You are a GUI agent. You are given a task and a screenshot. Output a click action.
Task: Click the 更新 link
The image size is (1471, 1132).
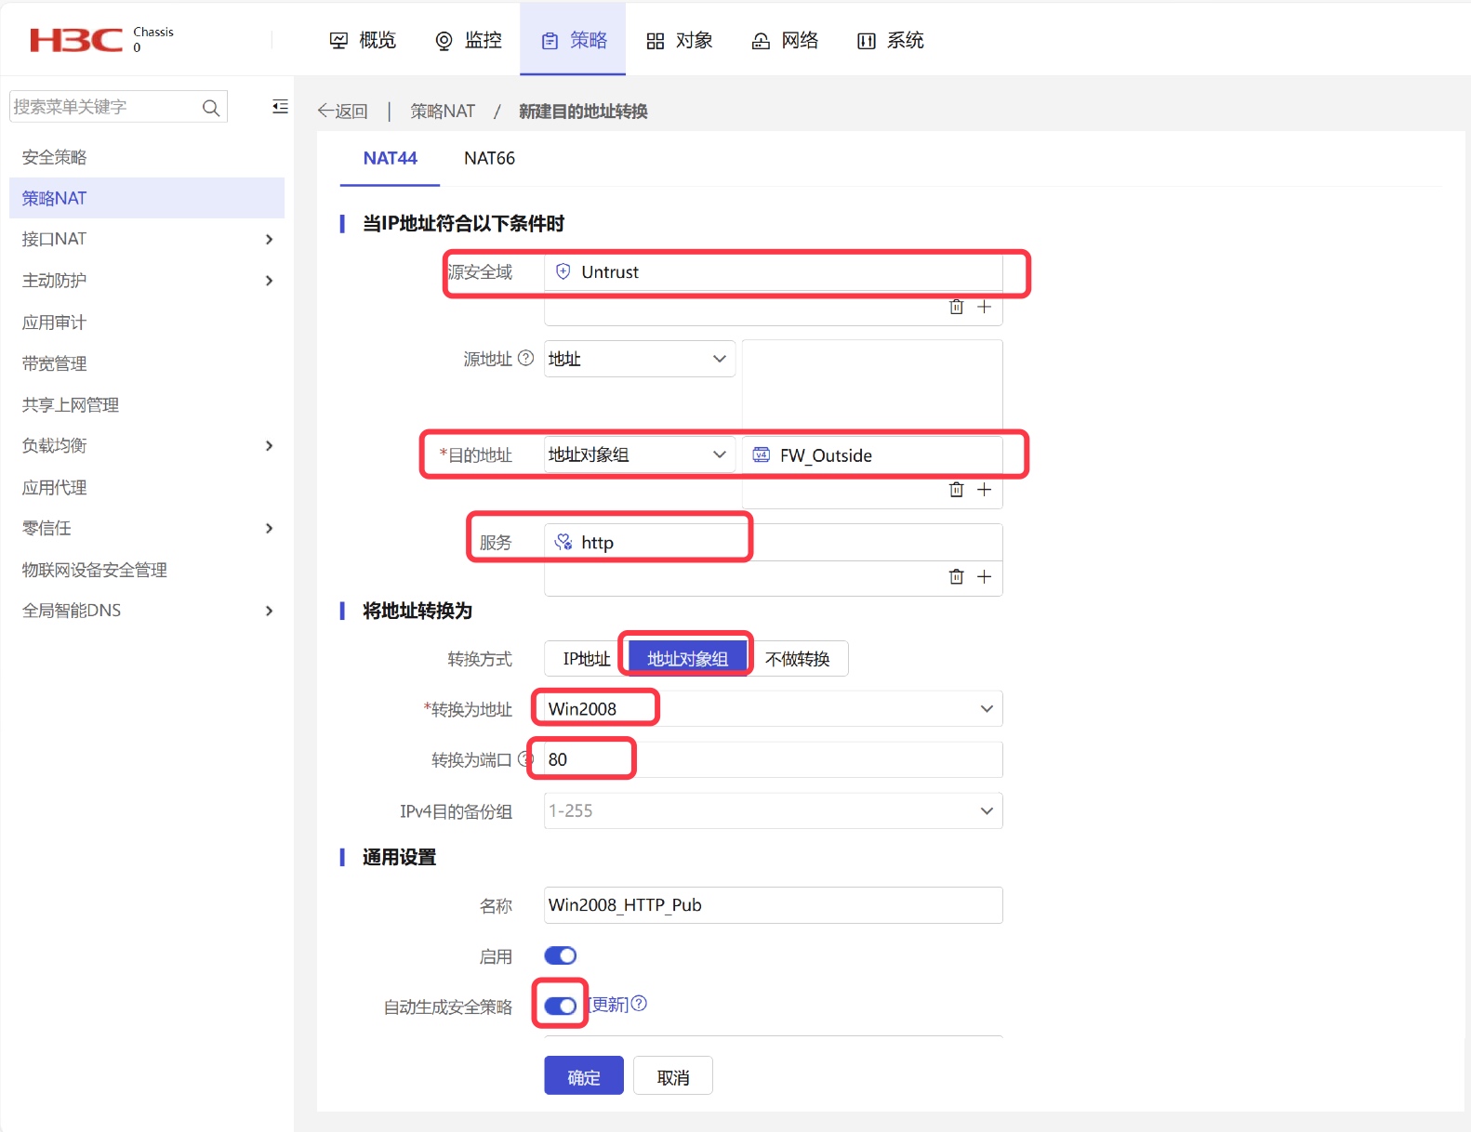point(610,1005)
